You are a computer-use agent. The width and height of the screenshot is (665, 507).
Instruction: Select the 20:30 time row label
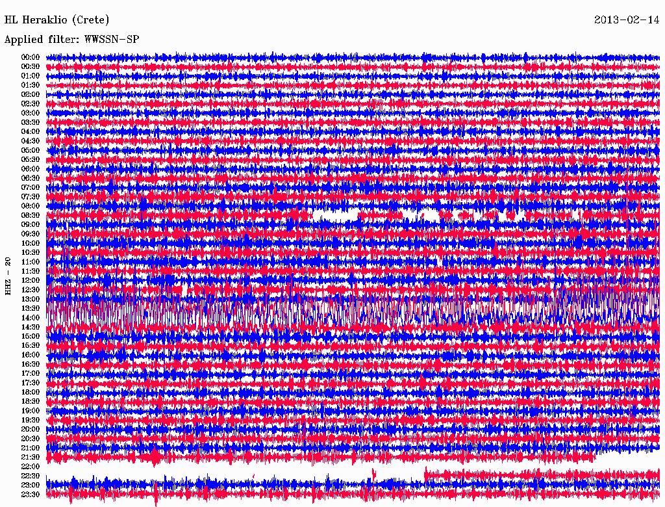(x=31, y=438)
